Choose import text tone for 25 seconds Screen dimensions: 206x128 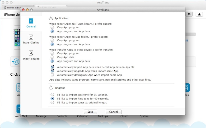[x=52, y=95]
